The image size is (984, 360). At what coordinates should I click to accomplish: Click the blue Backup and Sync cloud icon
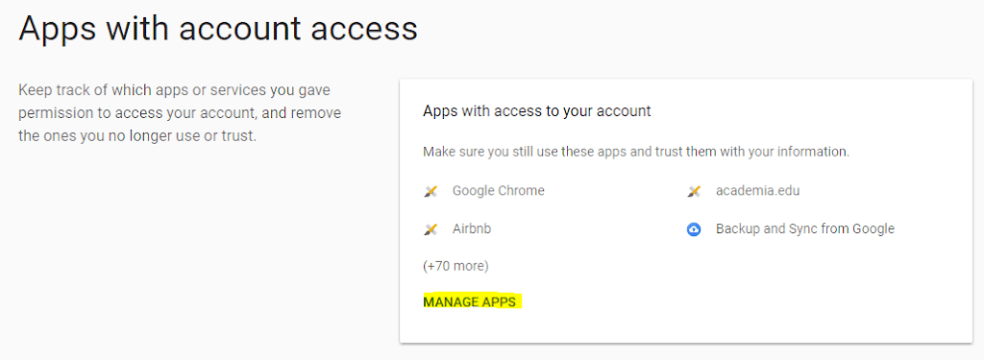coord(694,229)
